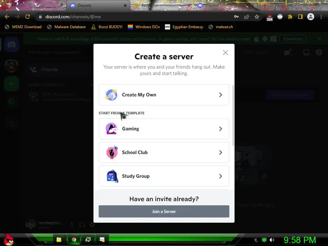The image size is (328, 246).
Task: Click the 9:58 PM taskbar clock
Action: [x=300, y=240]
